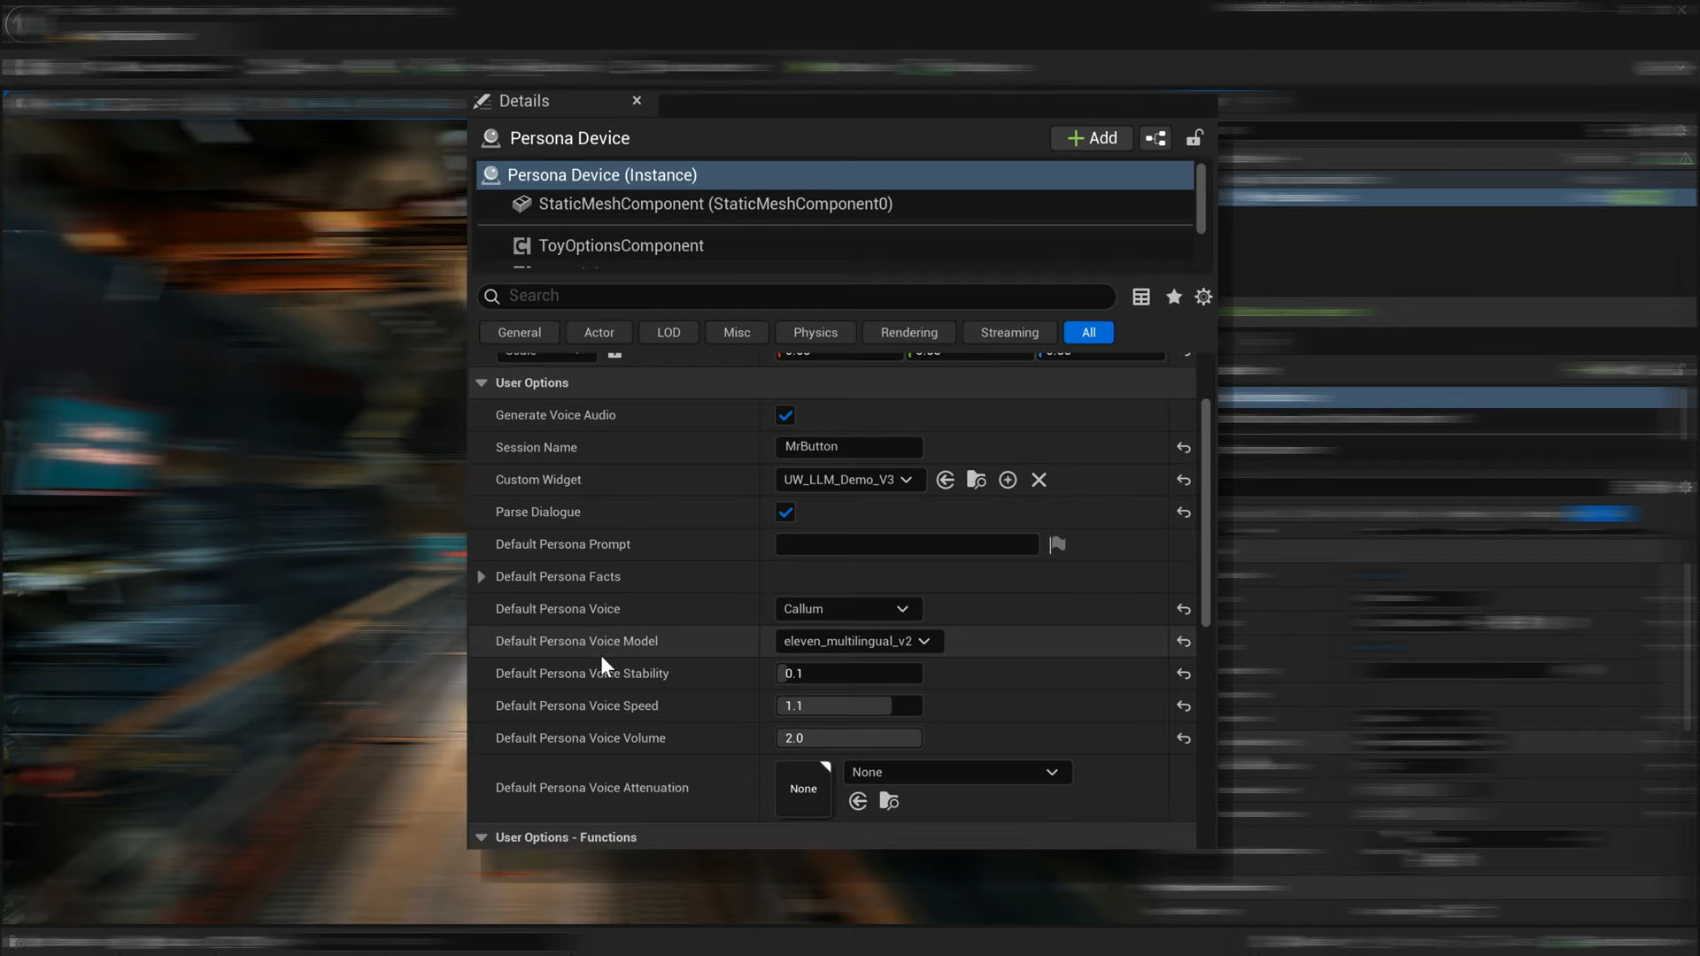1700x956 pixels.
Task: Reset Session Name to default arrow
Action: point(1183,448)
